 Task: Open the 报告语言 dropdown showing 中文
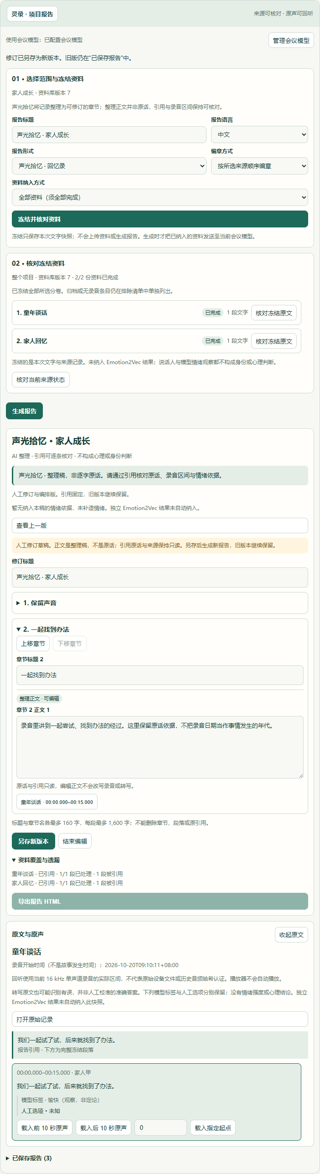click(259, 134)
